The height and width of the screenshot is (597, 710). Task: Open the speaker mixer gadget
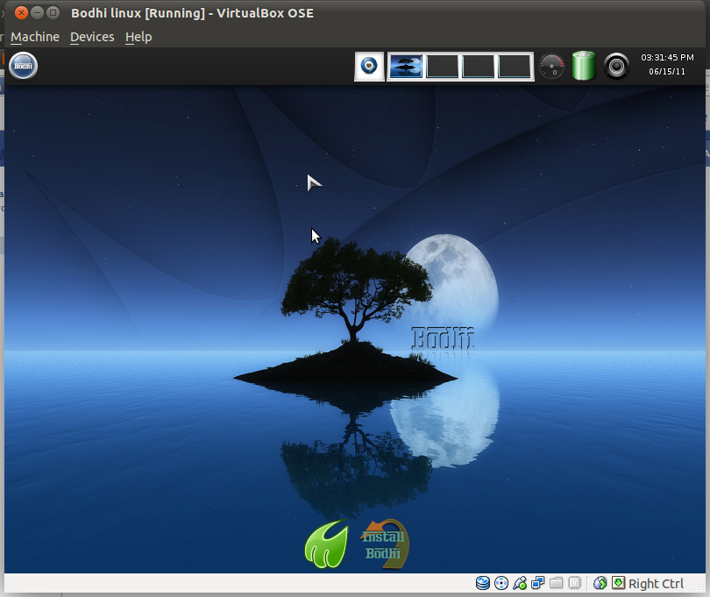pyautogui.click(x=616, y=66)
